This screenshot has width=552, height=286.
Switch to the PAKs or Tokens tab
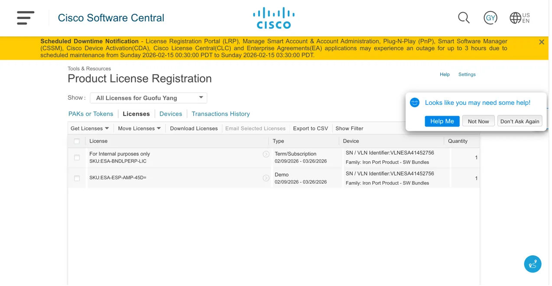pyautogui.click(x=91, y=114)
